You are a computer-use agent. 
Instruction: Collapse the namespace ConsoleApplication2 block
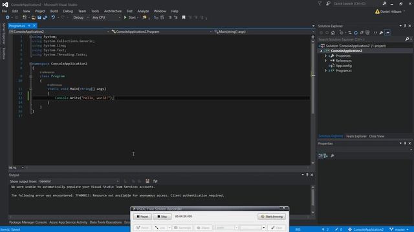pyautogui.click(x=30, y=64)
